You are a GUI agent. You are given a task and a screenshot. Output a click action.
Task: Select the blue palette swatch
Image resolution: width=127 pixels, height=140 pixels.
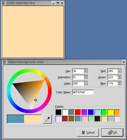coord(91,112)
